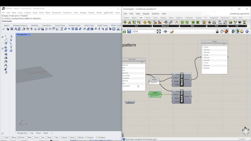
Task: Switch to the Vector component tab
Action: pos(148,18)
